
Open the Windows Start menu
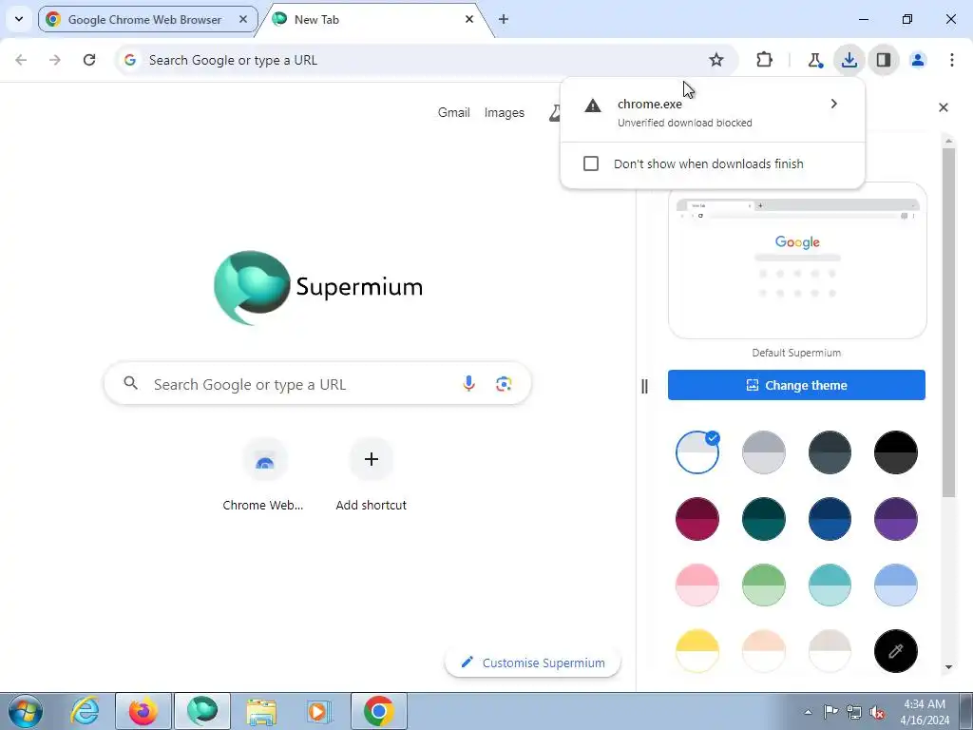click(x=26, y=711)
